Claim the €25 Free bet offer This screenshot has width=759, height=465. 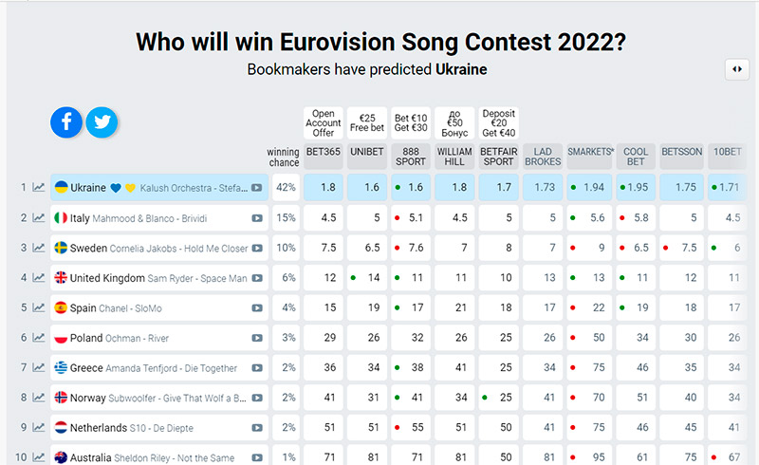coord(367,122)
